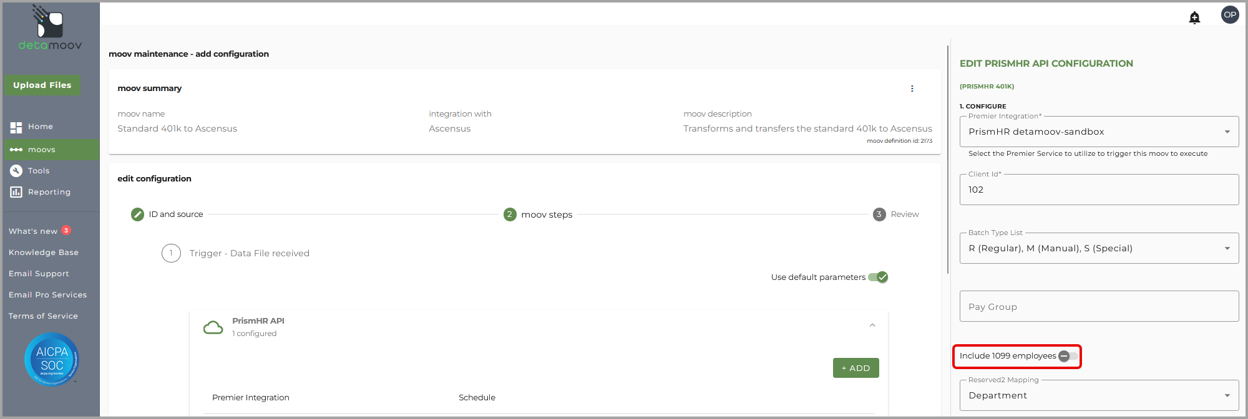Viewport: 1248px width, 419px height.
Task: Click the Upload Files button
Action: 42,85
